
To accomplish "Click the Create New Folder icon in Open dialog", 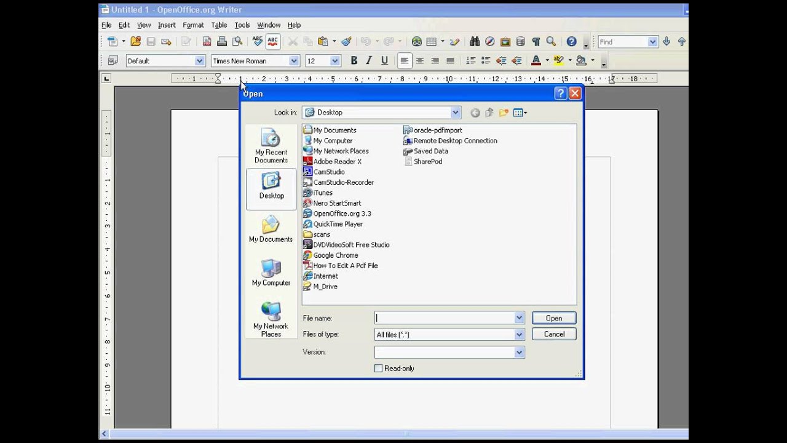I will [504, 113].
